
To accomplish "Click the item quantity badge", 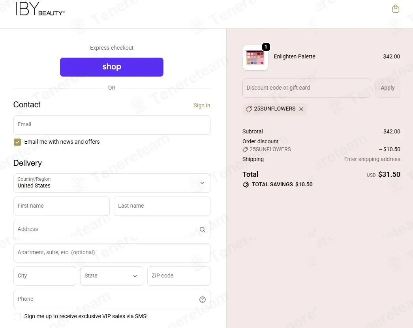I will coord(266,47).
